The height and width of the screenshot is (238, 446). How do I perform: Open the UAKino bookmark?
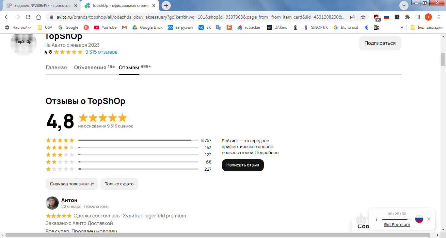[x=277, y=27]
